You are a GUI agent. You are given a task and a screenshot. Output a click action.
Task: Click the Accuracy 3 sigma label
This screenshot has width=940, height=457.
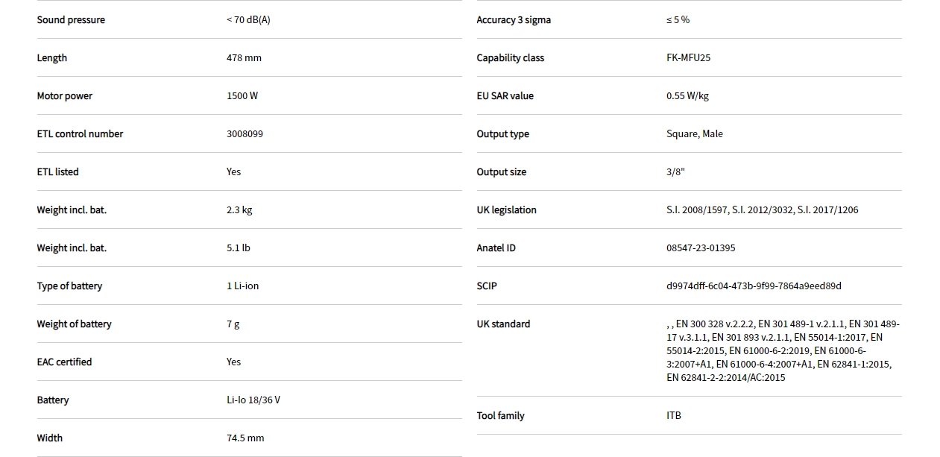[514, 20]
